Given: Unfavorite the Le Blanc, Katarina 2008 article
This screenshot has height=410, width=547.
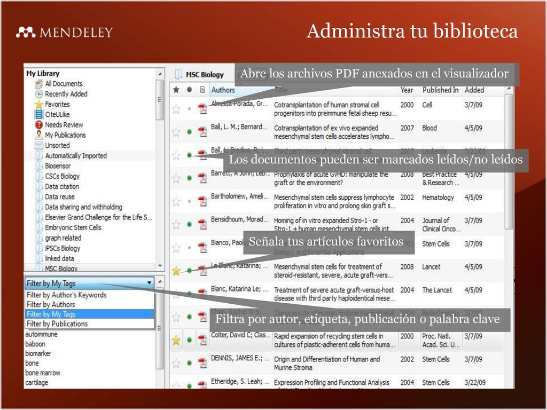Looking at the screenshot, I should (176, 271).
